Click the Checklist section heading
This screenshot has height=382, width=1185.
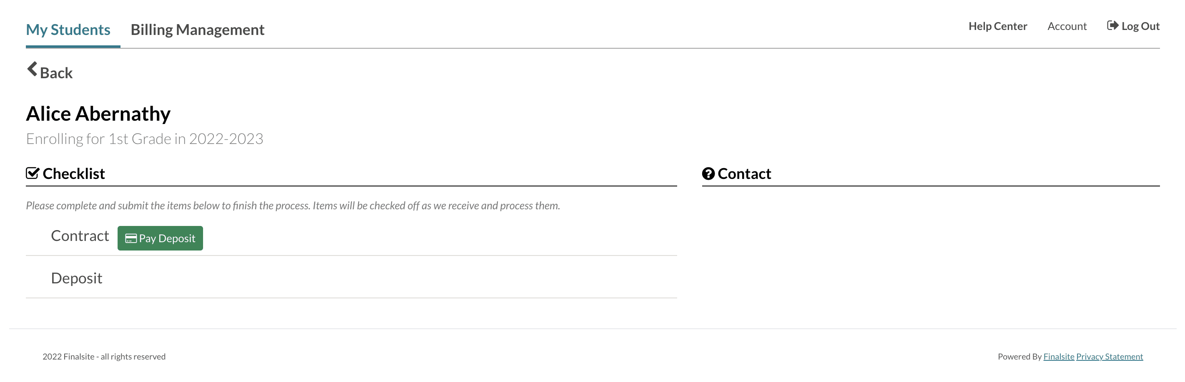(x=74, y=174)
